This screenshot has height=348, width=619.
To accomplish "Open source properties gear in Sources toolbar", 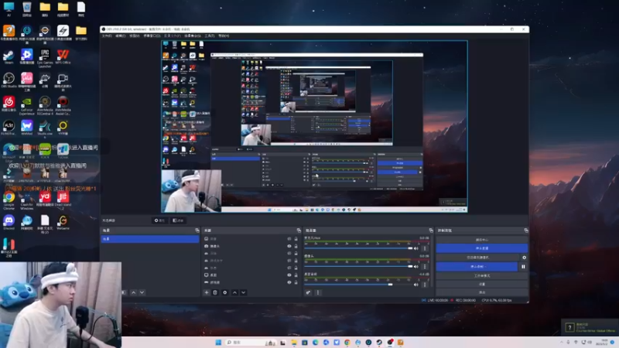I will click(x=225, y=292).
